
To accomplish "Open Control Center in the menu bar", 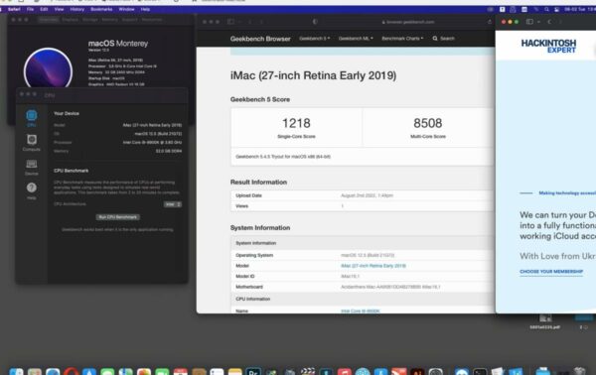I will click(556, 10).
